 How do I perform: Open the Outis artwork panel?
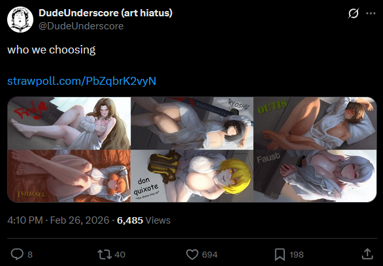315,123
